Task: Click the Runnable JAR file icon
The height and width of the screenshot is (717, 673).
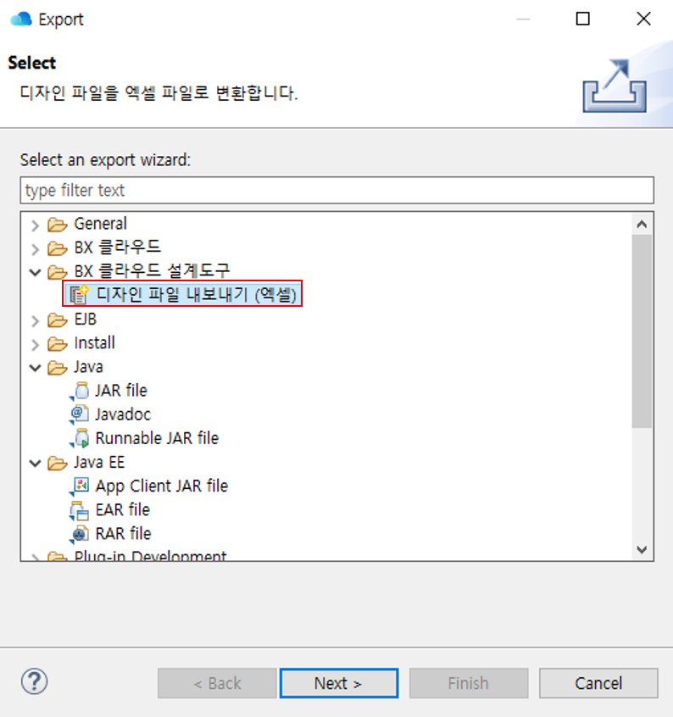Action: (x=81, y=438)
